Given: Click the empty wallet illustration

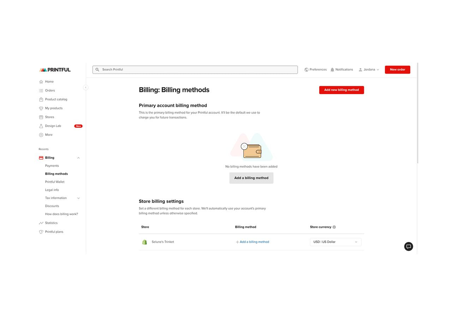Looking at the screenshot, I should (x=251, y=147).
